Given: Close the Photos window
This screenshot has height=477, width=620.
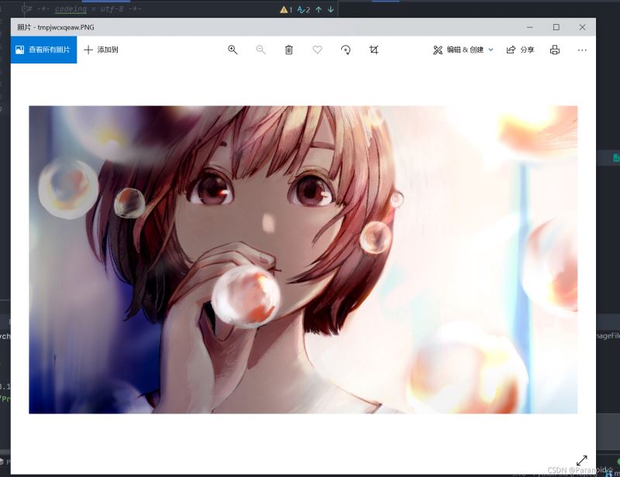Looking at the screenshot, I should pyautogui.click(x=582, y=27).
